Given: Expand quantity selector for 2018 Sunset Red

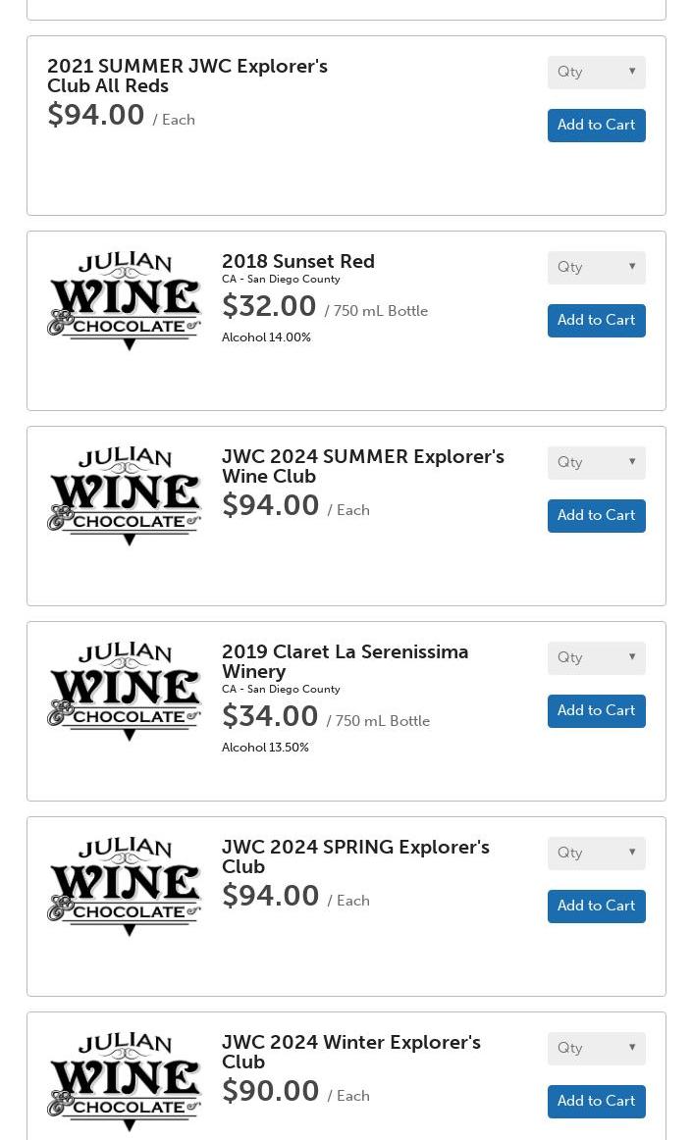Looking at the screenshot, I should [596, 268].
